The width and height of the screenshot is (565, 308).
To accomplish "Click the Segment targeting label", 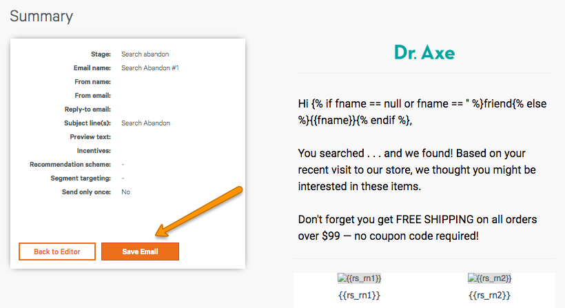I will pos(81,178).
